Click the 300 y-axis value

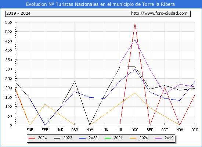point(8,69)
